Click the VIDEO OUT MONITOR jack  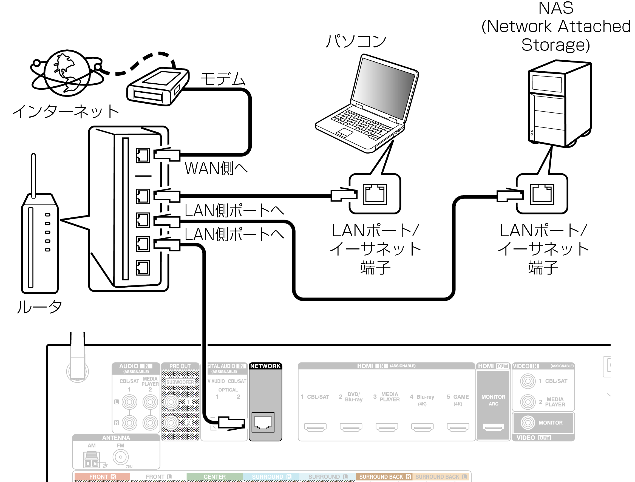point(528,423)
